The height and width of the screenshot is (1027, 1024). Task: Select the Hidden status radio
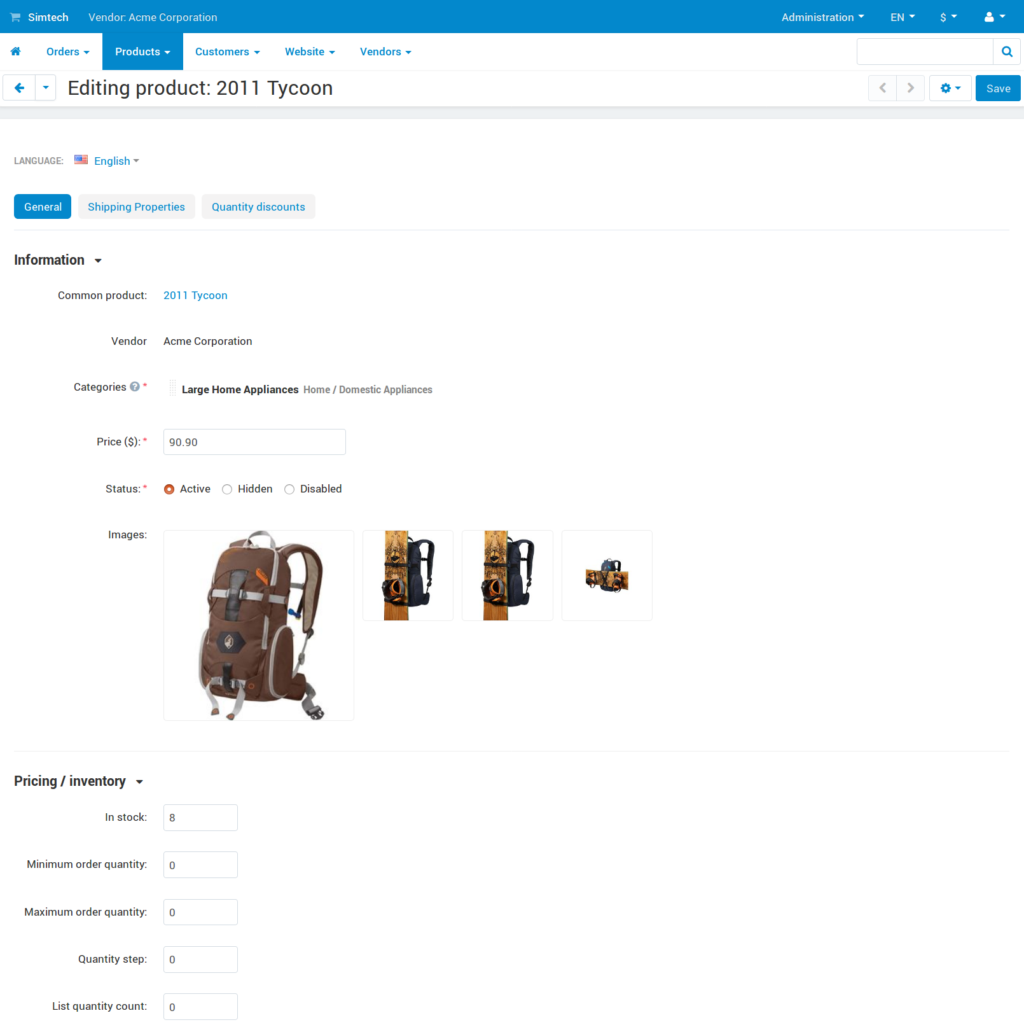tap(227, 489)
